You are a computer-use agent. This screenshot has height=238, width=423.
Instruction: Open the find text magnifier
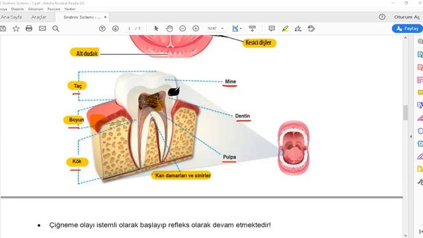[x=56, y=28]
